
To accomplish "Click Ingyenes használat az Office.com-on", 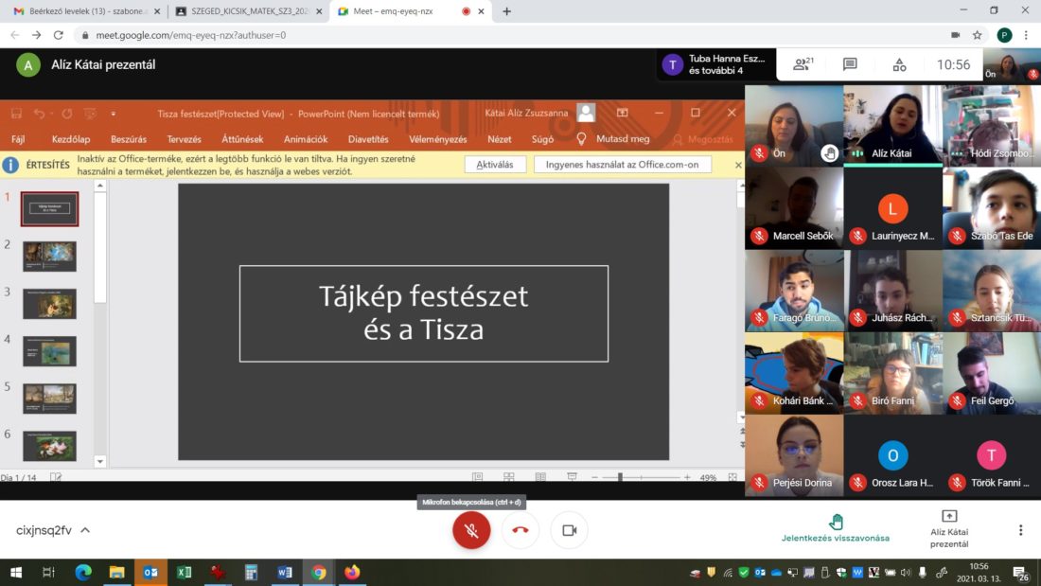I will tap(622, 165).
